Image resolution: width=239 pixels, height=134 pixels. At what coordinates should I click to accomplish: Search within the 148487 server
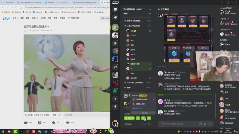[150, 13]
